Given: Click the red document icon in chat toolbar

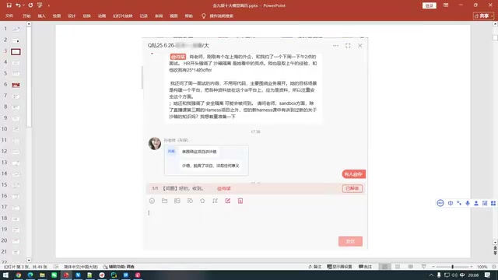Looking at the screenshot, I should (240, 201).
